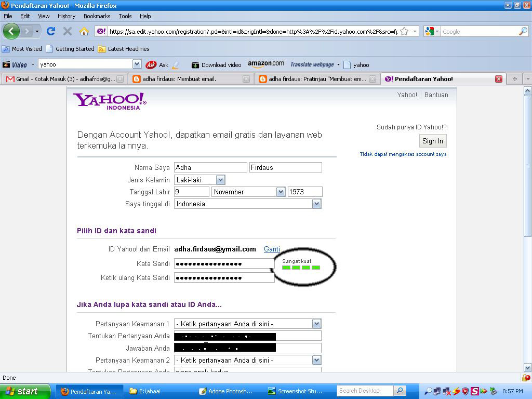
Task: Click the birth year field showing 1973
Action: tap(304, 192)
